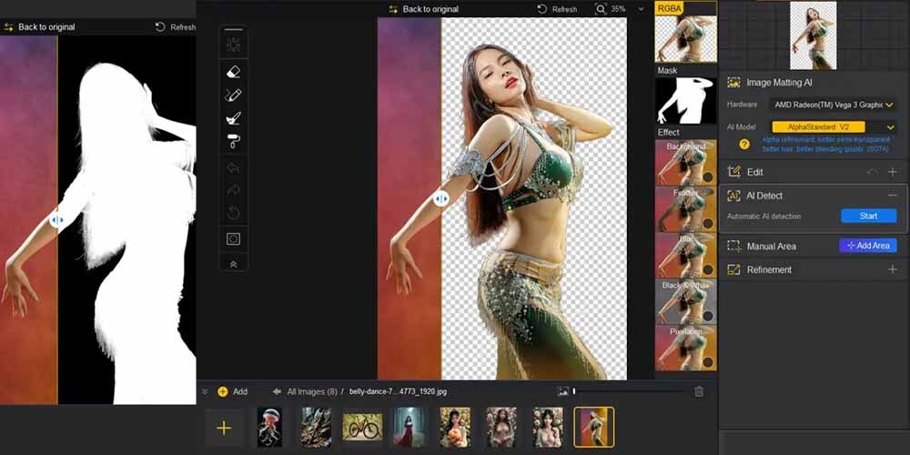Image resolution: width=910 pixels, height=455 pixels.
Task: Click the AI model help question icon
Action: pyautogui.click(x=744, y=144)
